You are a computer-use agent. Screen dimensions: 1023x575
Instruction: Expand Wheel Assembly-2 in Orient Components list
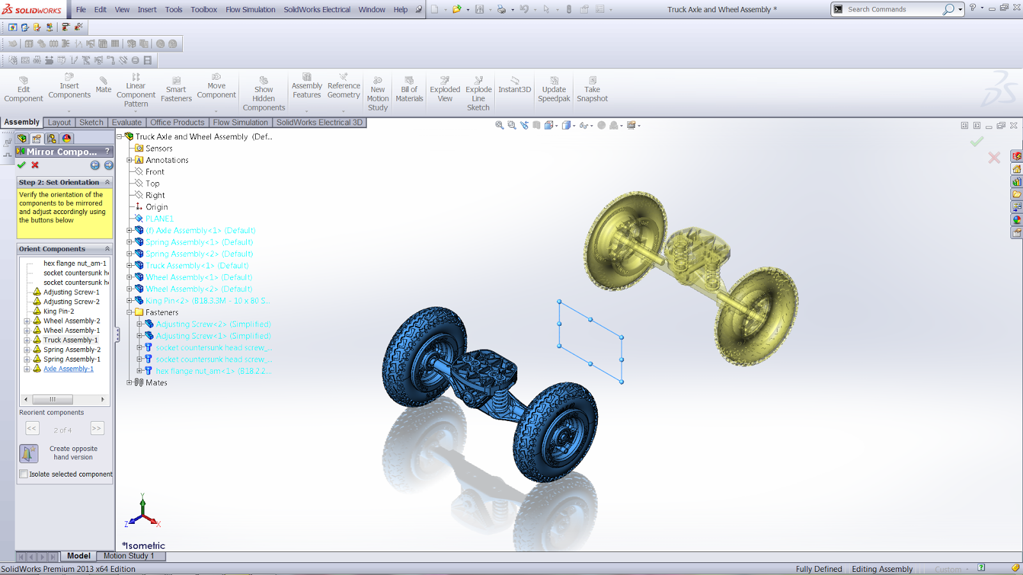tap(27, 321)
